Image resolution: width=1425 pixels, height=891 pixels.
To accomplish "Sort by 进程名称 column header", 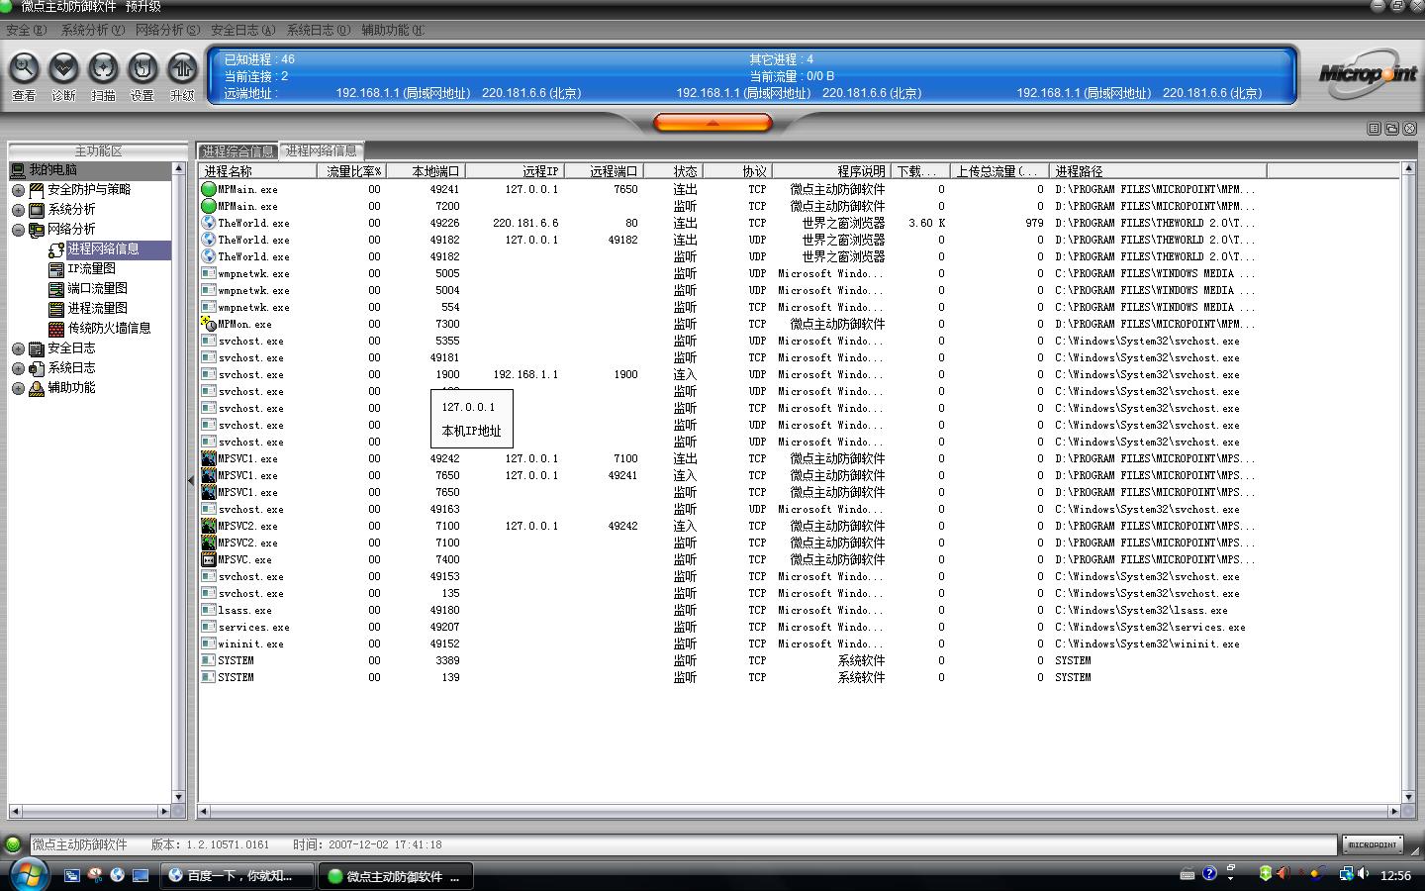I will 257,171.
